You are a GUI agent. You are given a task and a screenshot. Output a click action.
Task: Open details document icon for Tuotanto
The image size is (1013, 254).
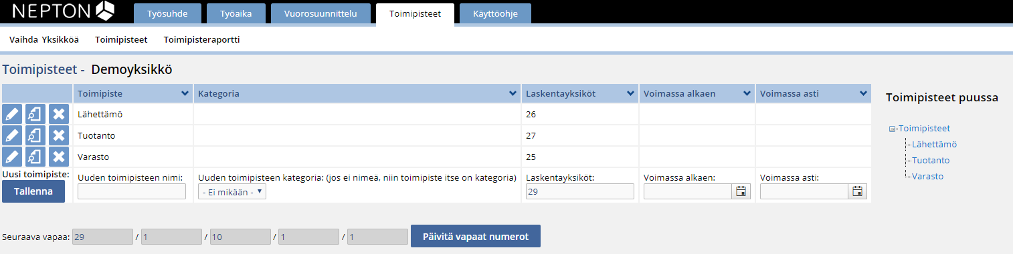pyautogui.click(x=35, y=135)
